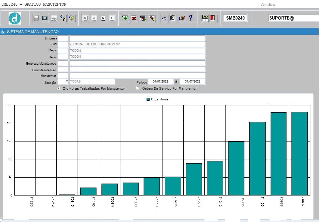The image size is (319, 222).
Task: Click the Empresa Manutencao description field
Action: click(138, 63)
